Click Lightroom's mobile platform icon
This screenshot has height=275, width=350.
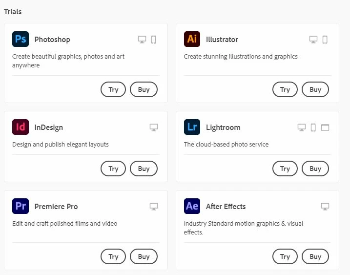pyautogui.click(x=313, y=127)
